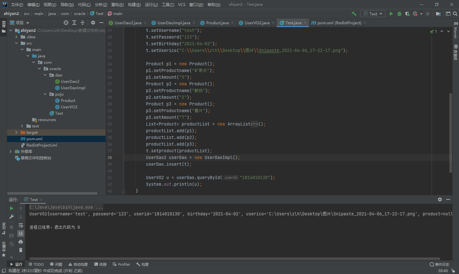Screen dimensions: 459x274
Task: Click the console horizontal scrollbar
Action: [x=234, y=259]
